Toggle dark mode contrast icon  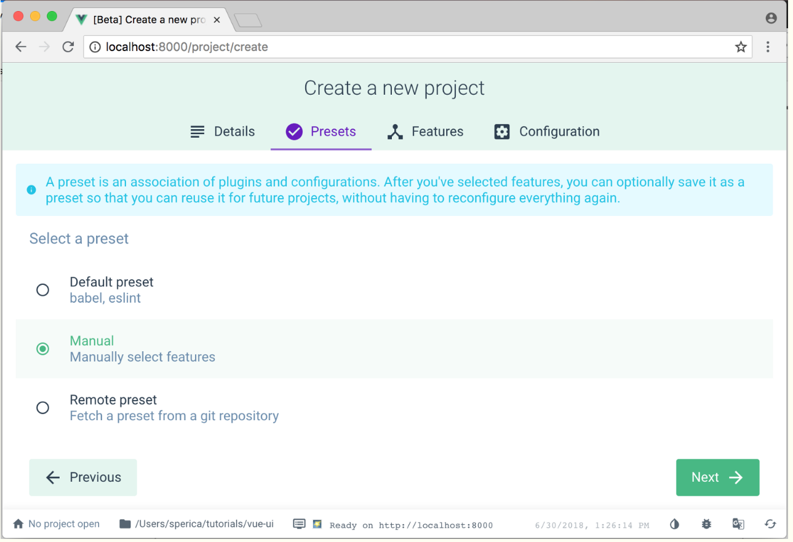[675, 524]
